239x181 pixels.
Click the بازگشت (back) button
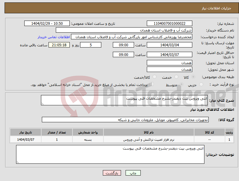(112, 173)
